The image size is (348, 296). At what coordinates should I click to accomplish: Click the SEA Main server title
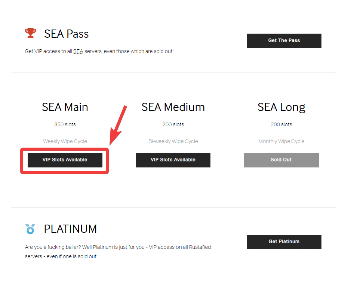pyautogui.click(x=65, y=107)
